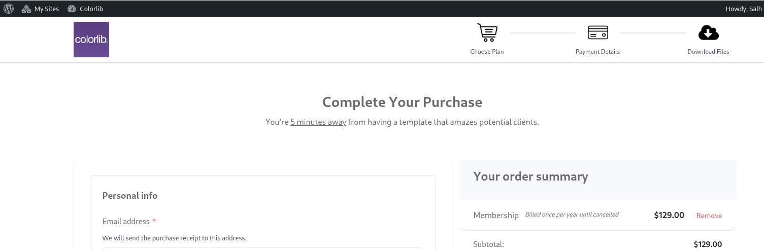The width and height of the screenshot is (764, 250).
Task: Remove Membership from the order summary
Action: (709, 216)
